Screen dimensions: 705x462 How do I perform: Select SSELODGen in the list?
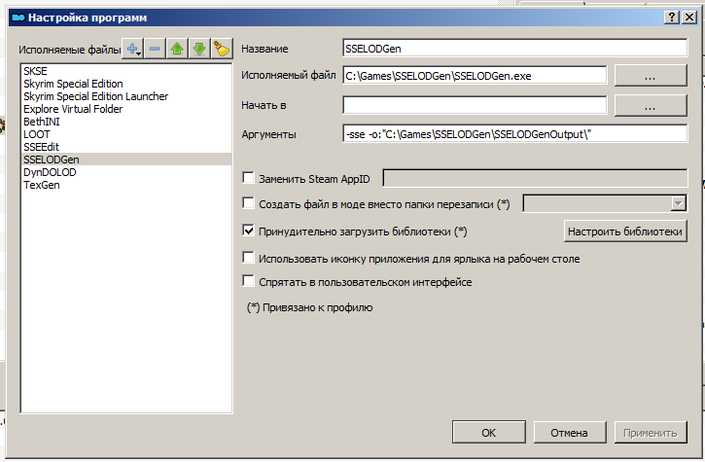[x=126, y=160]
